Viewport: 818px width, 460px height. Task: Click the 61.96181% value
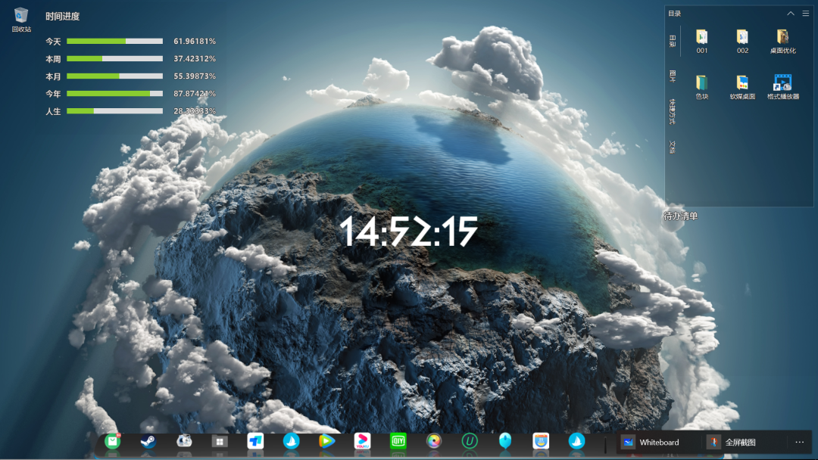(195, 41)
